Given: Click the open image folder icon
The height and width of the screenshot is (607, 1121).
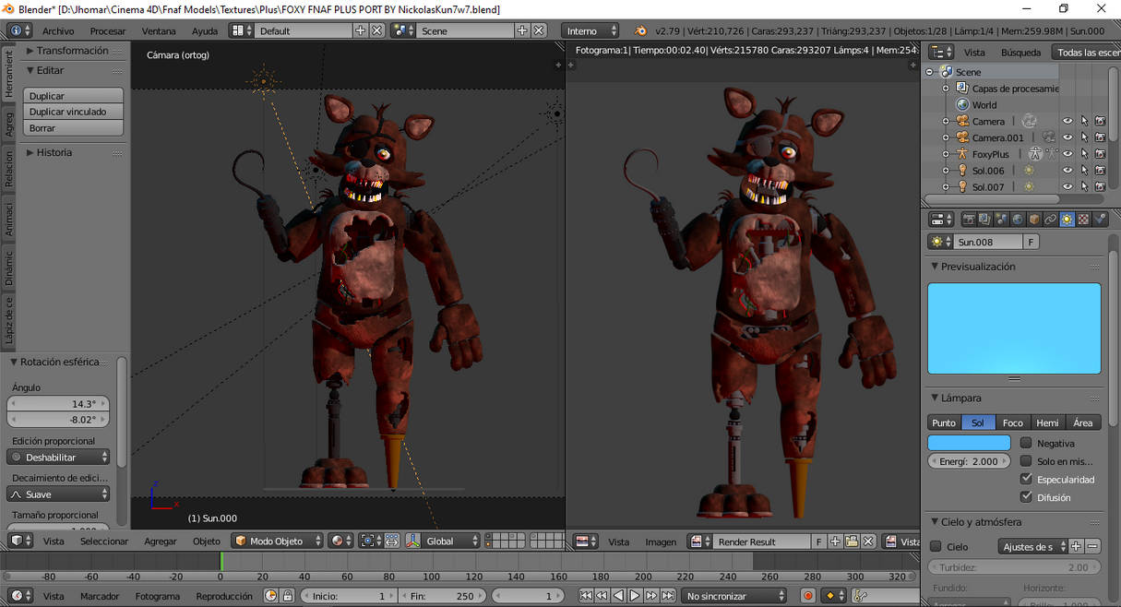Looking at the screenshot, I should click(852, 542).
